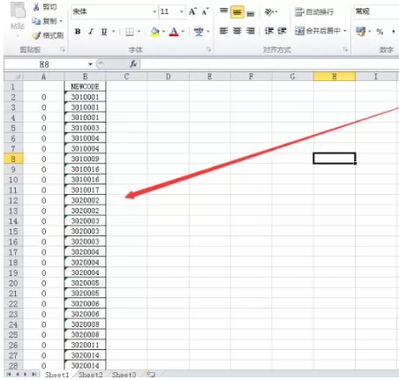Toggle the highlighted Middle Align button

coord(237,12)
